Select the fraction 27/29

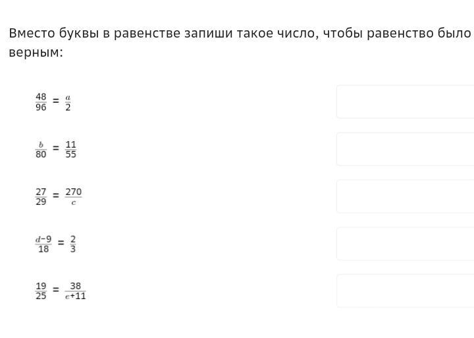click(41, 197)
